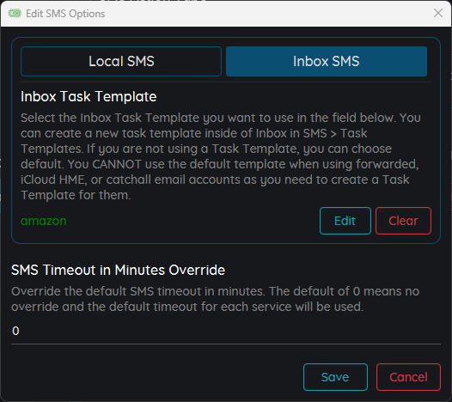Click the empty title bar area

click(x=268, y=13)
